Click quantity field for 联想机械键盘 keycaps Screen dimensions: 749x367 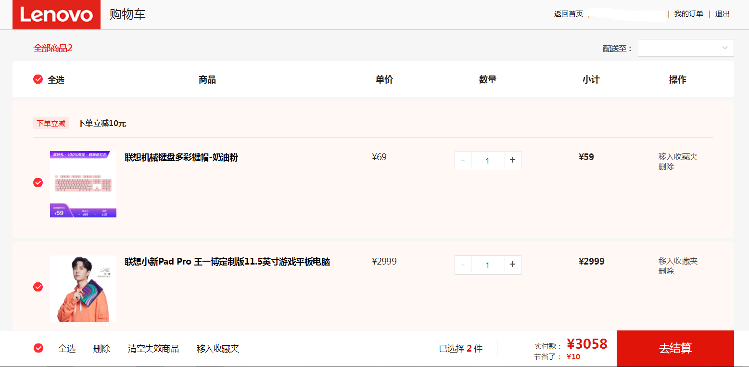click(x=488, y=161)
